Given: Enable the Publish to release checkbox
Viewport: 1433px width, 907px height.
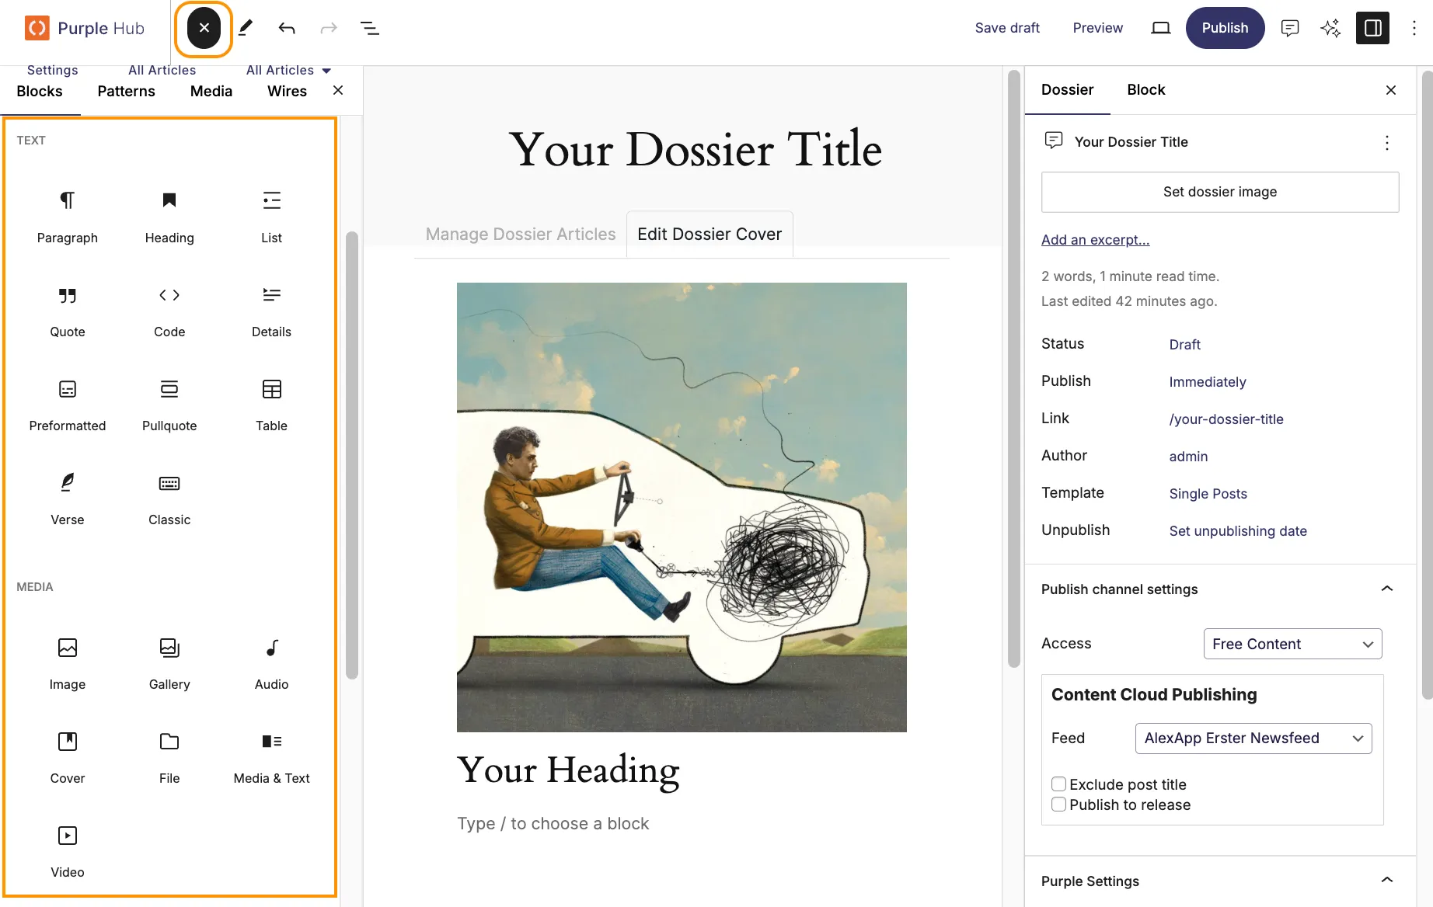Looking at the screenshot, I should [1058, 804].
